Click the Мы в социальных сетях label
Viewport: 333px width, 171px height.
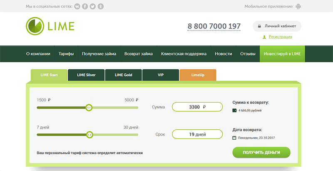(x=49, y=7)
